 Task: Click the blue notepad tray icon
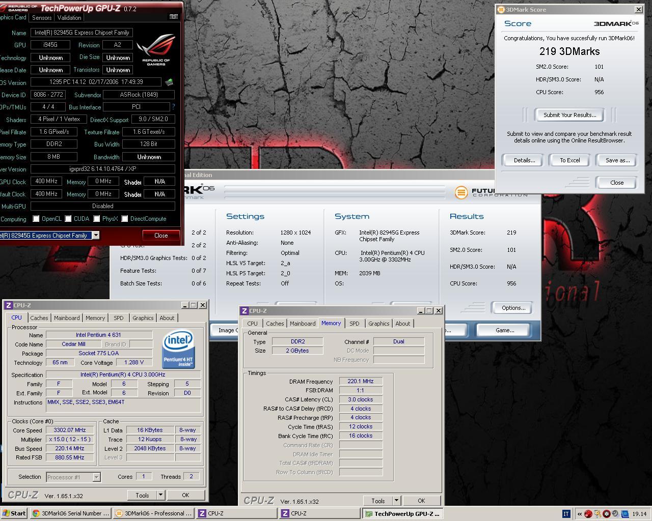click(x=624, y=514)
